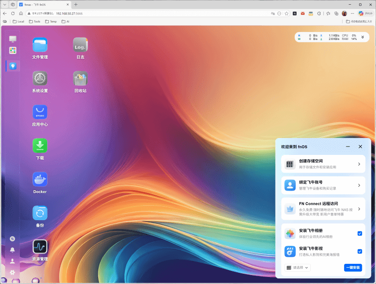
Task: Expand the system monitor widget chevron
Action: tap(362, 37)
